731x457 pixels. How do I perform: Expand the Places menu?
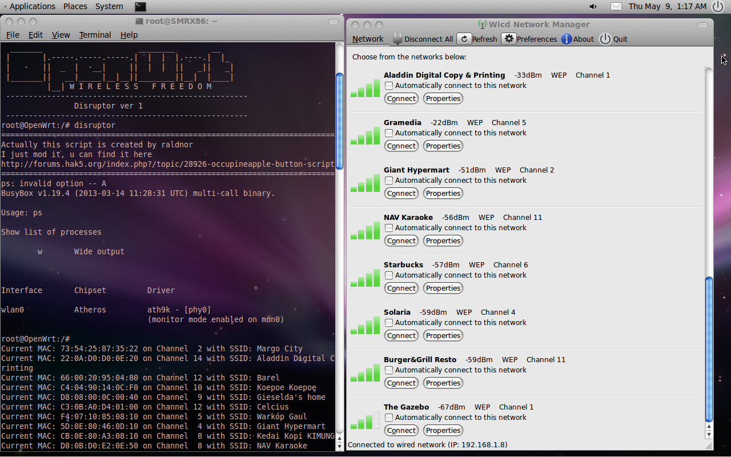pyautogui.click(x=75, y=6)
